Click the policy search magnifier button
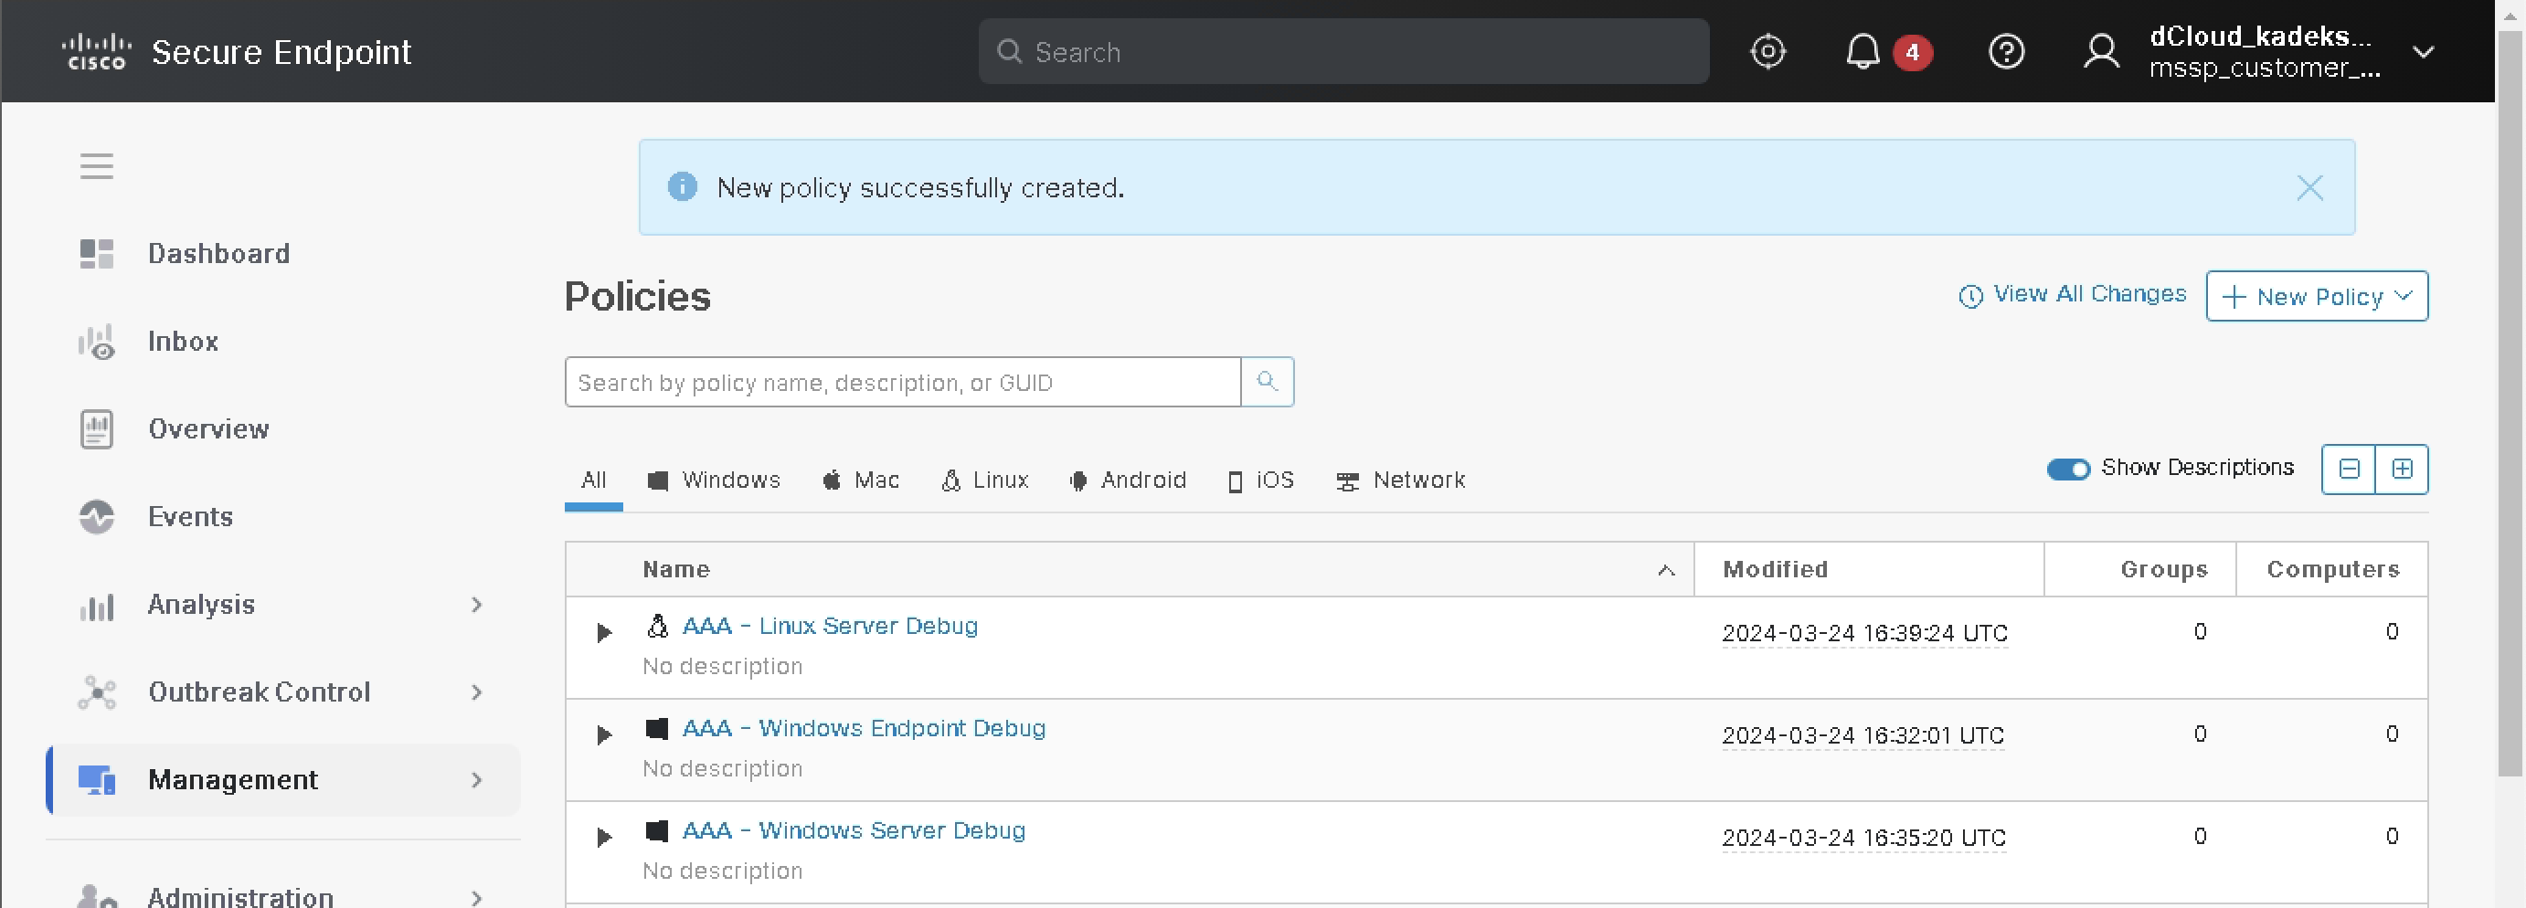The height and width of the screenshot is (908, 2526). [x=1267, y=382]
